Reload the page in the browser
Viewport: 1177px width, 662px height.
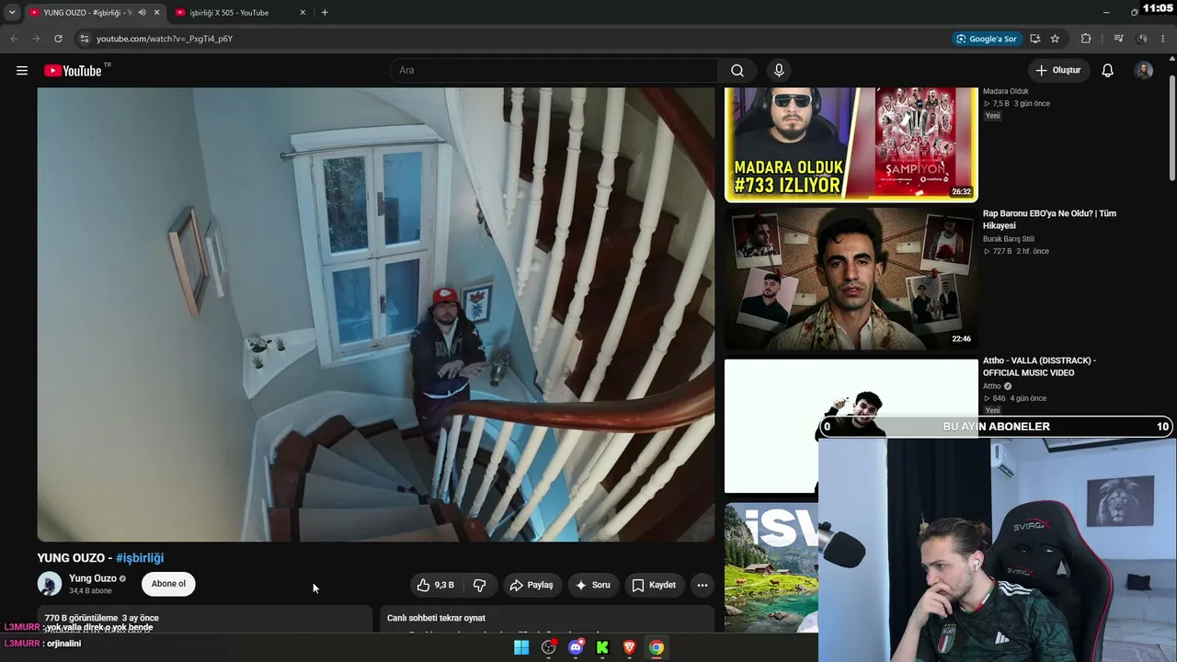(58, 39)
